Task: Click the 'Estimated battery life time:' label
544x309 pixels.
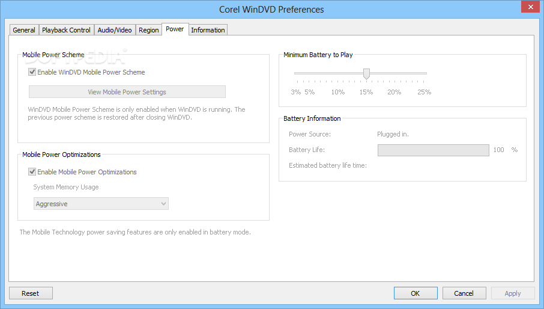Action: click(x=327, y=165)
